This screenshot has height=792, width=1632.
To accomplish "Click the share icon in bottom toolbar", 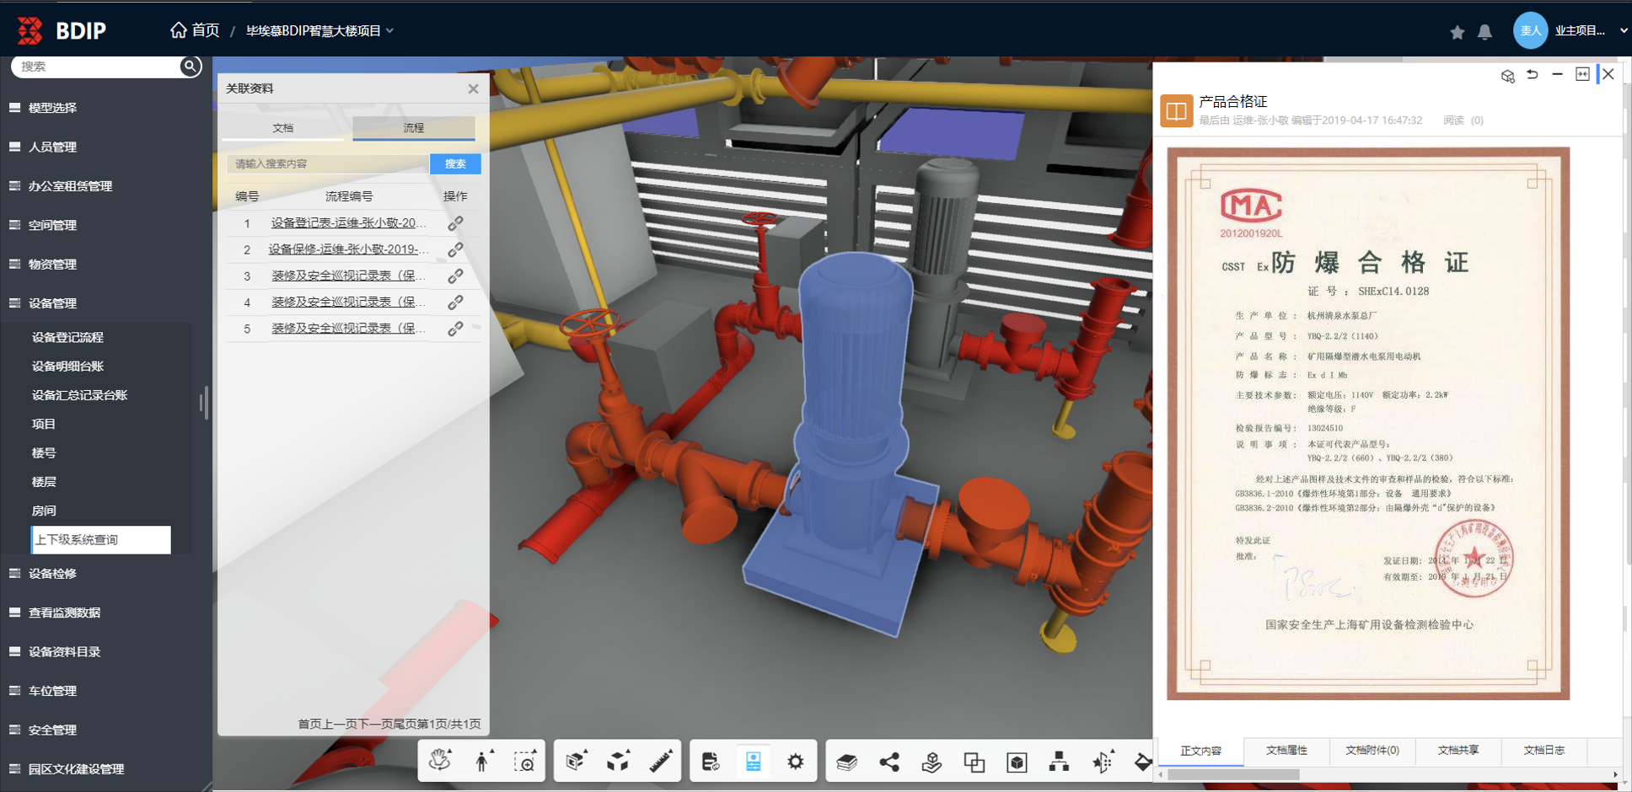I will coord(889,762).
